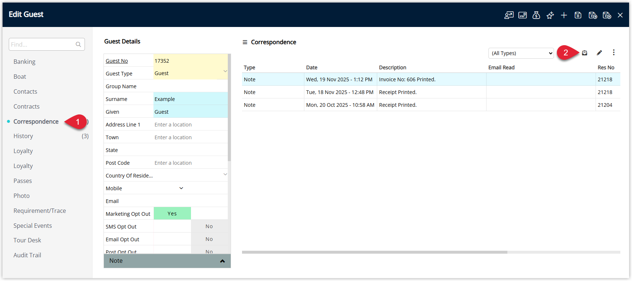The height and width of the screenshot is (281, 632).
Task: Select the Invoice No: 606 Printed row
Action: click(431, 79)
